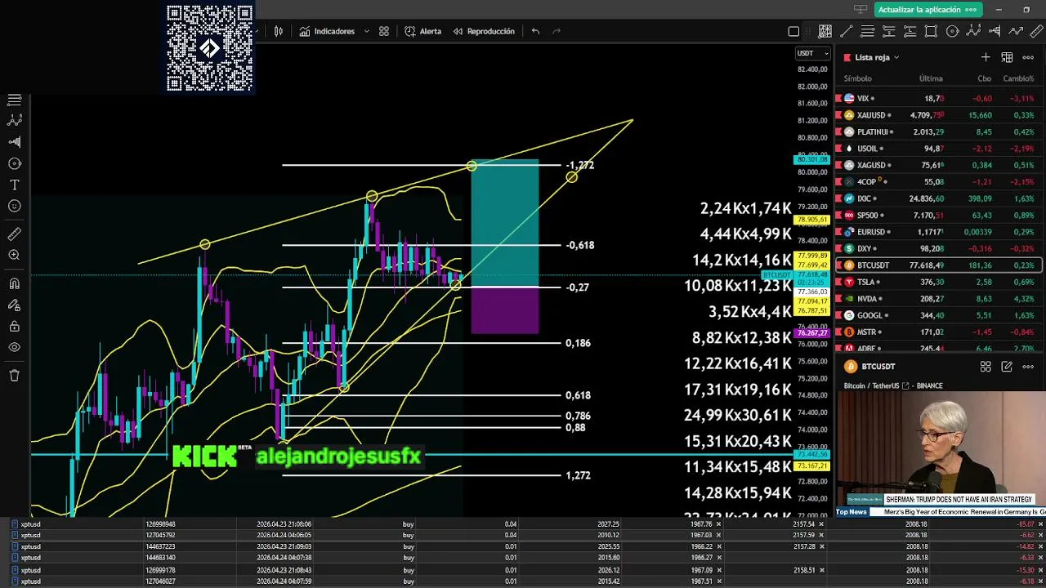
Task: Select USOIL in the watchlist
Action: pos(938,149)
